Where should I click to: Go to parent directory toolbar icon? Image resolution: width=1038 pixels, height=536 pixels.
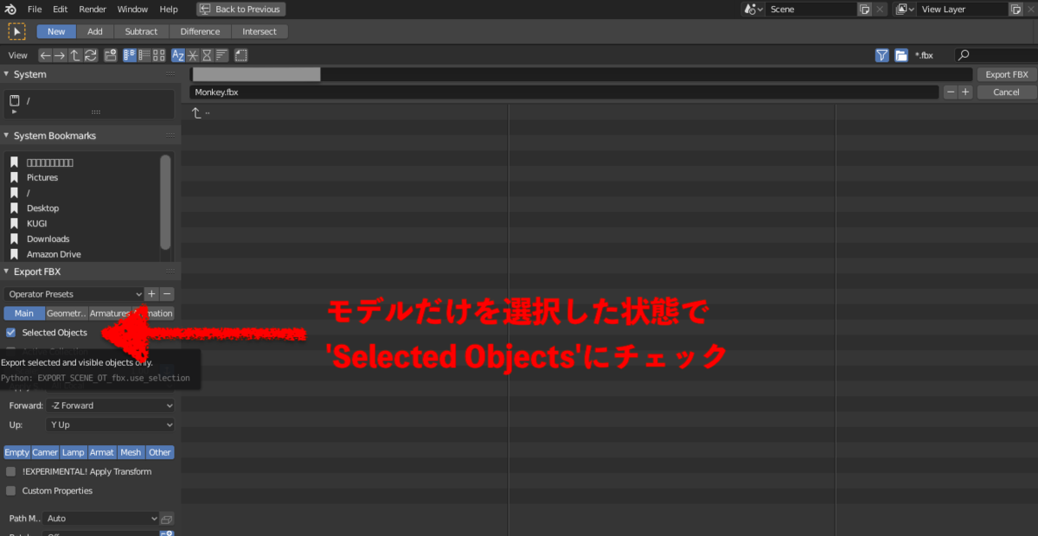75,55
